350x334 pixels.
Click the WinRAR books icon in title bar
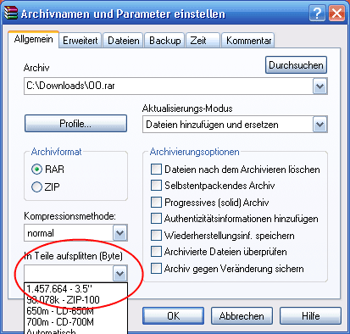point(11,13)
